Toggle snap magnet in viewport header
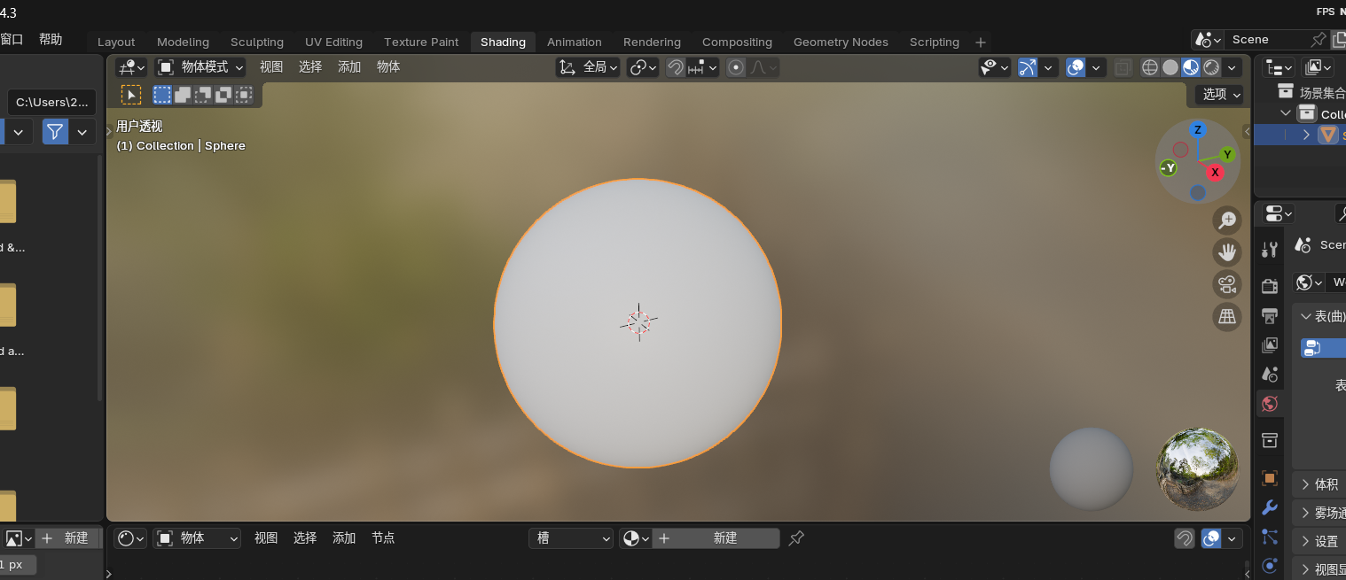1346x580 pixels. [676, 67]
